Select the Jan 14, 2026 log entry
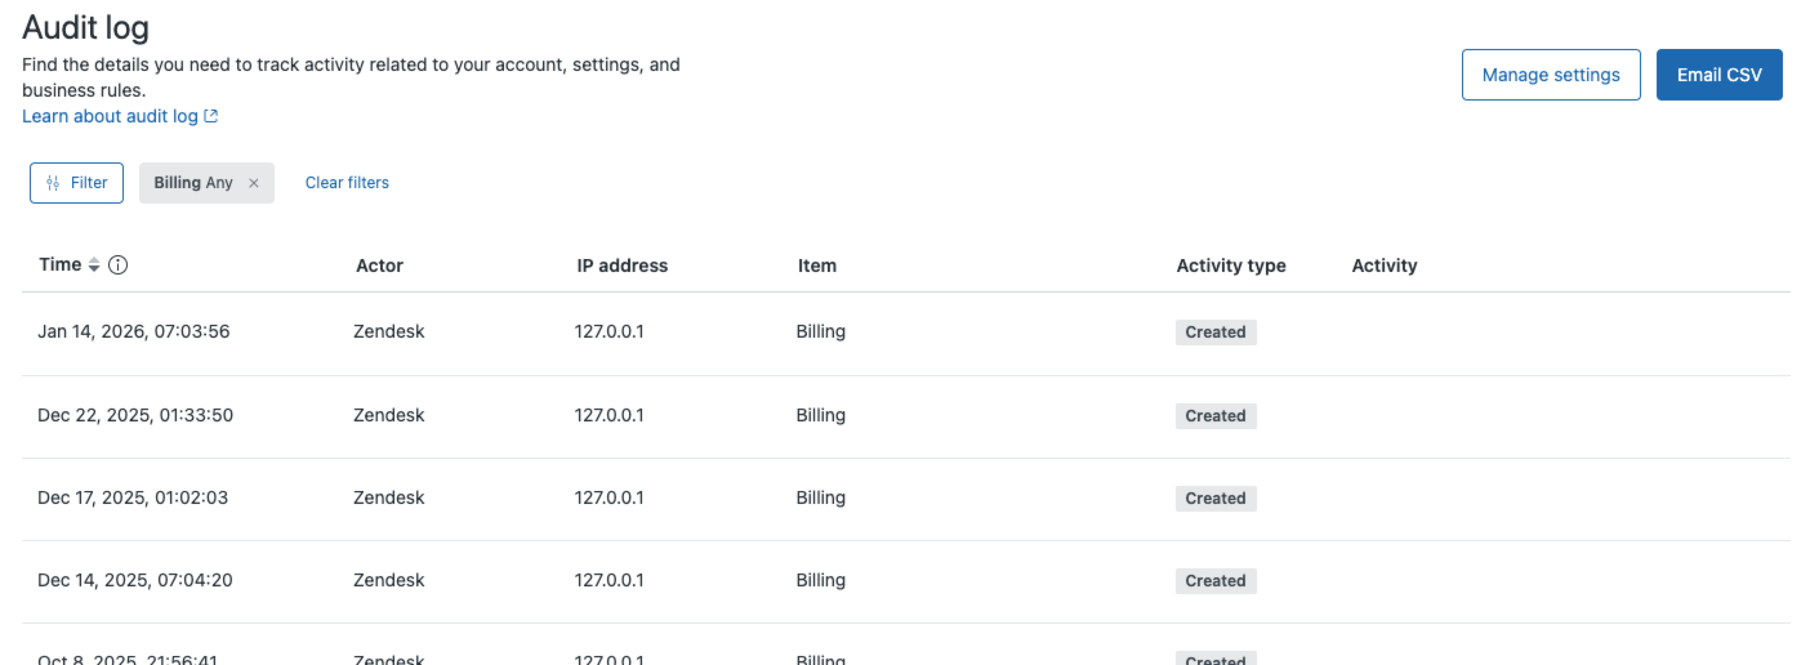Viewport: 1810px width, 665px height. coord(133,331)
